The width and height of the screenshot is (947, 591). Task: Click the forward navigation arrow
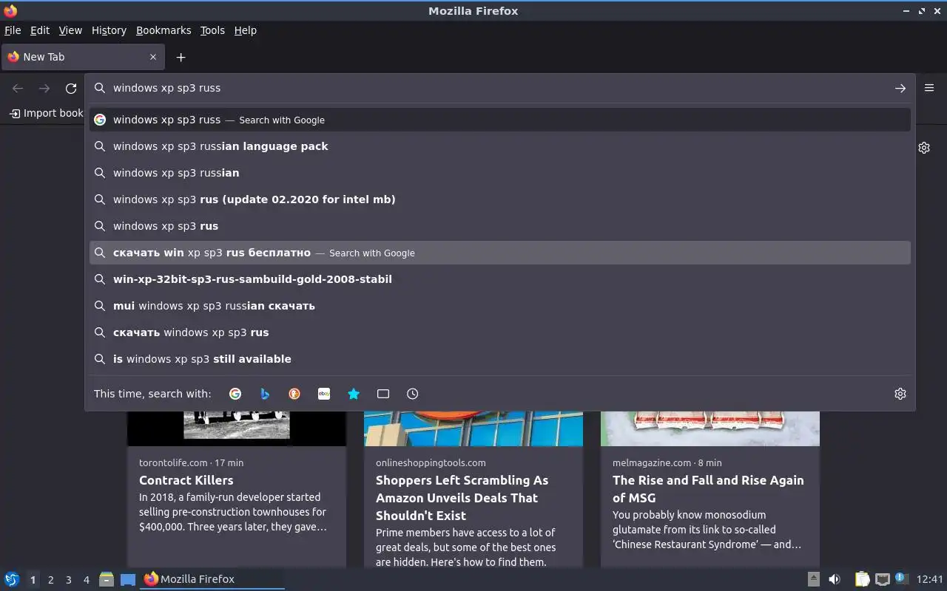coord(44,89)
